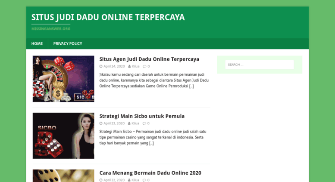Click comment bubble icon on April 23 post
The height and width of the screenshot is (182, 335).
tap(144, 123)
